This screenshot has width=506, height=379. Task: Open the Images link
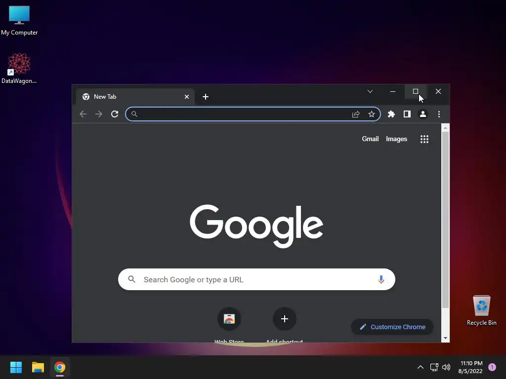coord(396,139)
